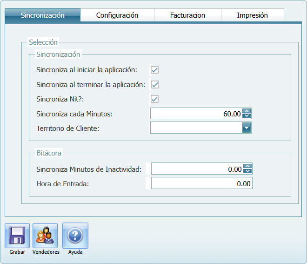Click the Hora de Entrada field
This screenshot has width=307, height=264.
pos(202,183)
